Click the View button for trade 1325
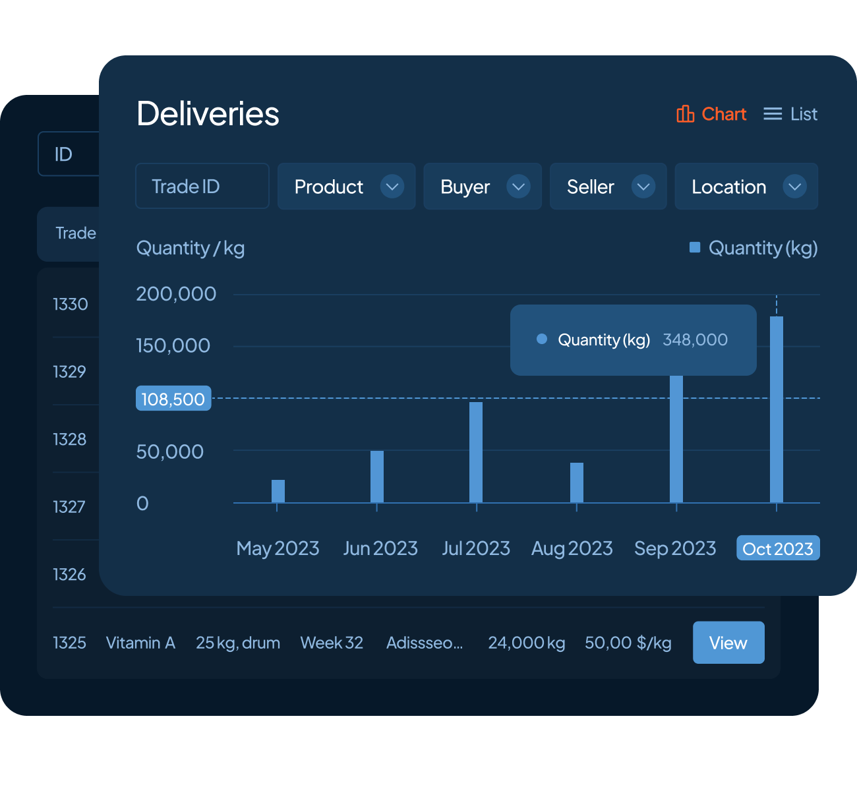The width and height of the screenshot is (857, 791). pos(728,643)
